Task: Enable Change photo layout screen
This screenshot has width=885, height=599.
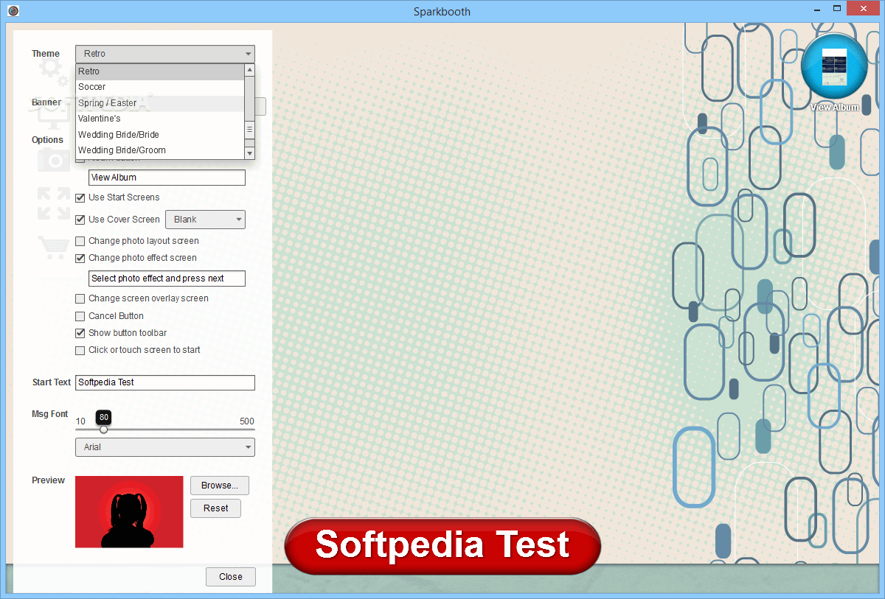Action: pyautogui.click(x=80, y=241)
